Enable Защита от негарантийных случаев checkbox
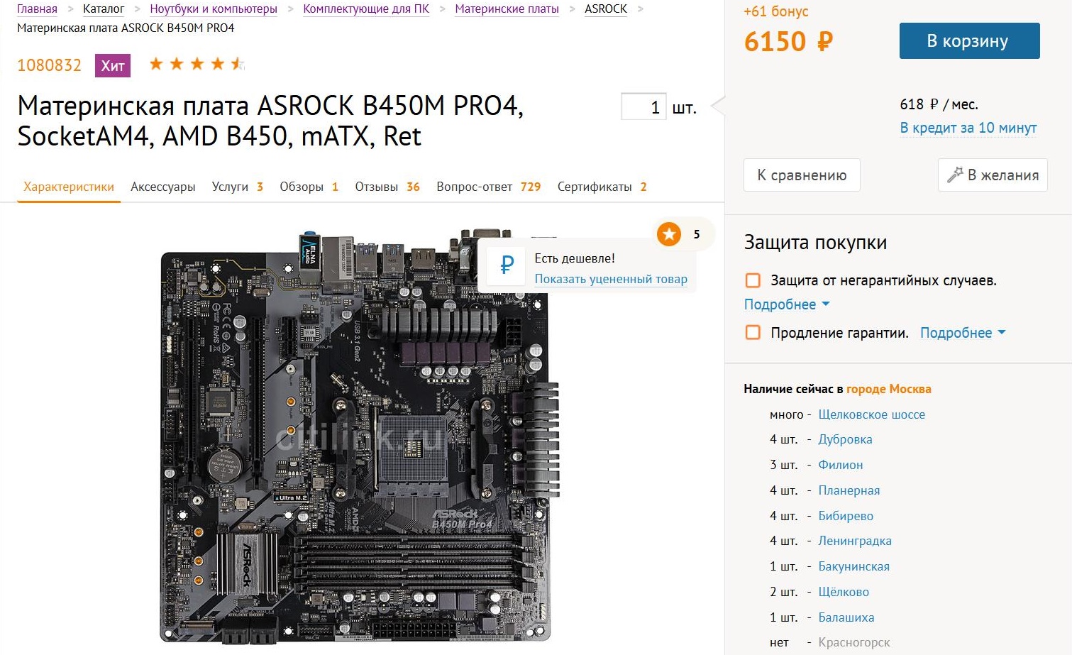 coord(753,280)
